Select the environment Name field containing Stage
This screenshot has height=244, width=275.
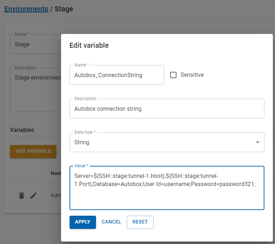[x=35, y=45]
